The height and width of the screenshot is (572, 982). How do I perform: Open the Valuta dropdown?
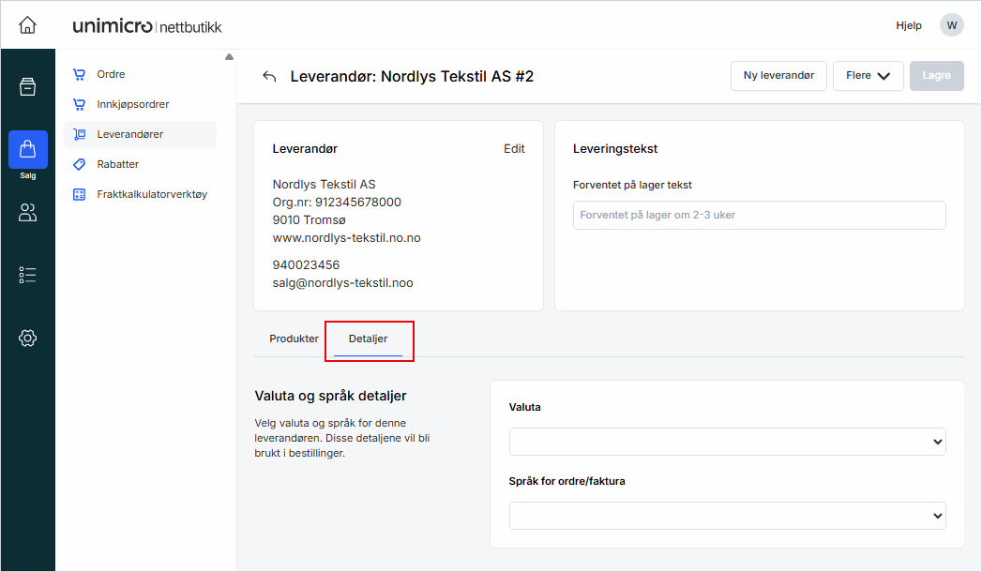coord(727,442)
